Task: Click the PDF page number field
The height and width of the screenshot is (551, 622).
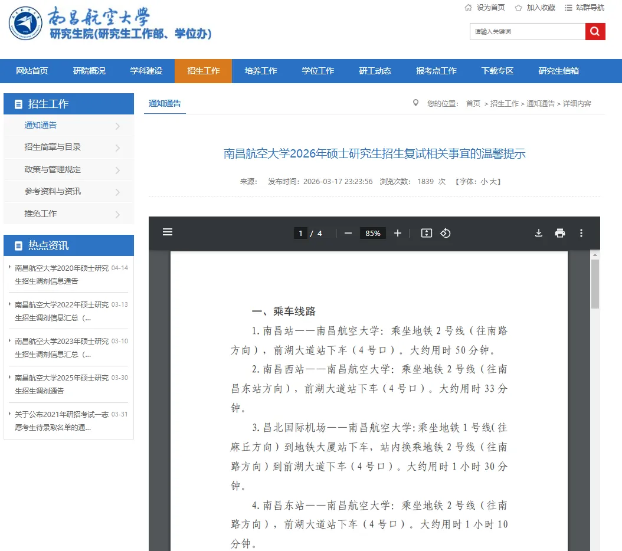Action: click(x=300, y=233)
